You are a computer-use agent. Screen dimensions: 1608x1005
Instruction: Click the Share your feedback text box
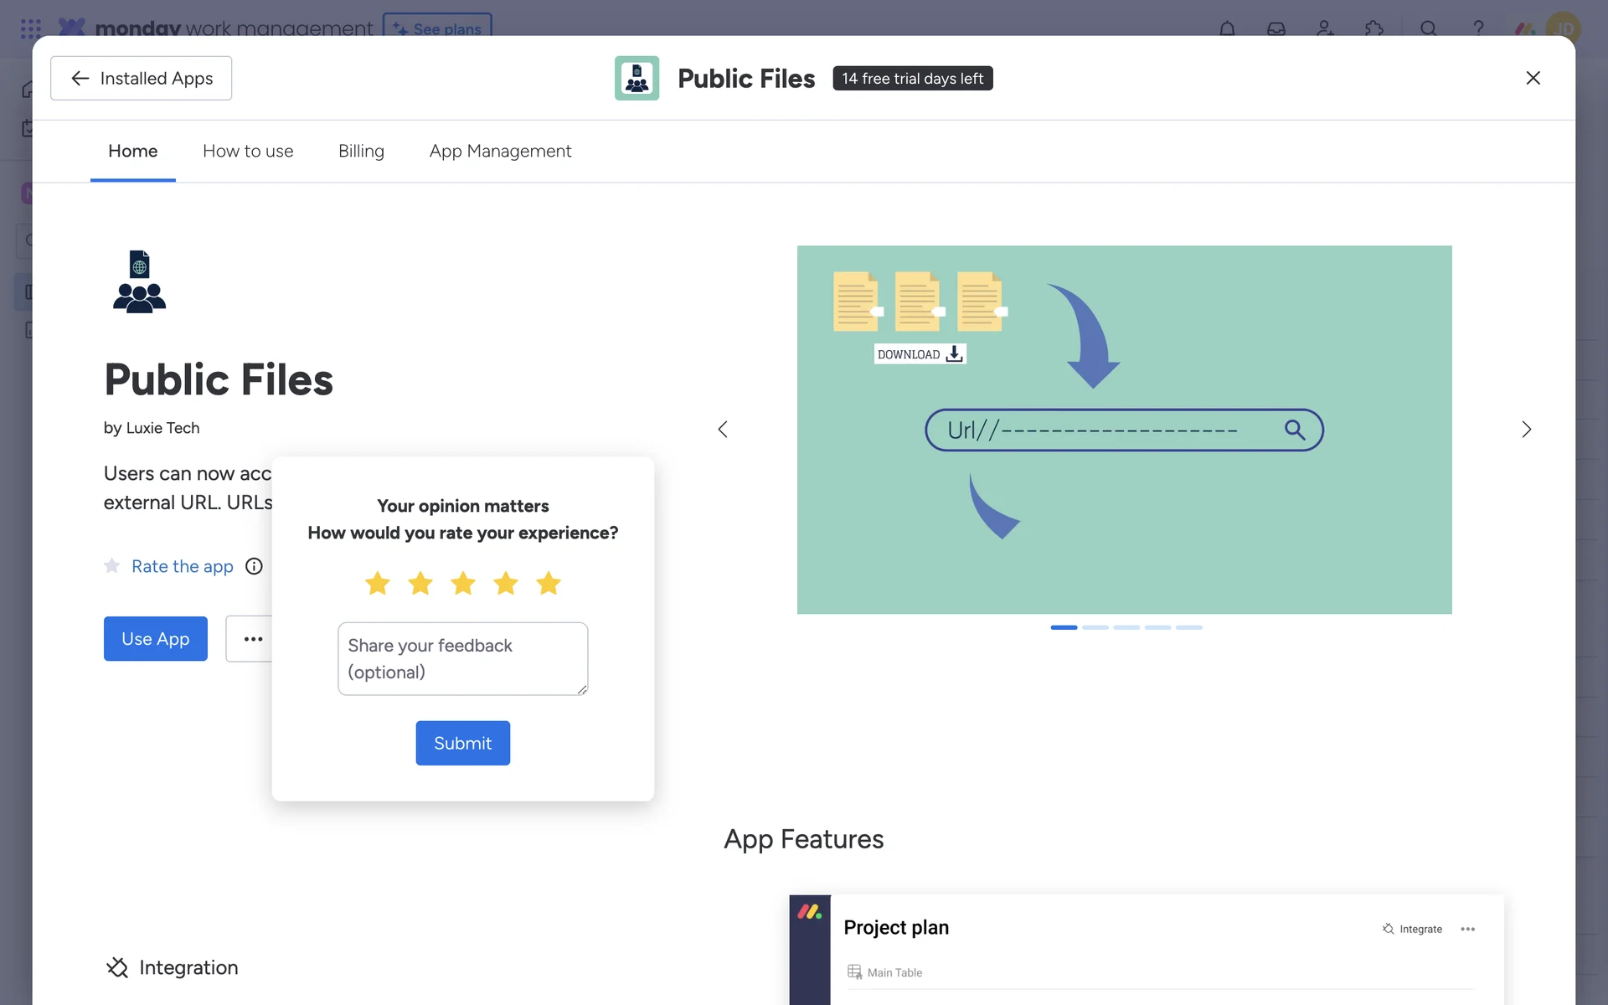(x=462, y=658)
